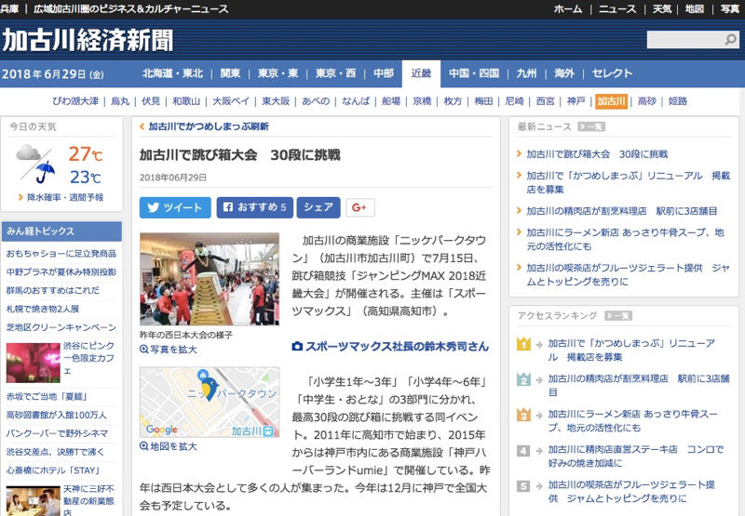Click the 加古川経済新聞 site logo
Viewport: 745px width, 516px height.
pos(88,40)
